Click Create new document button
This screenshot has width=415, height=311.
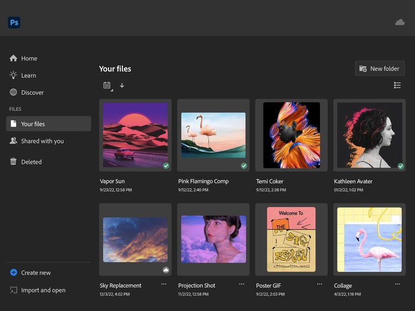coord(35,273)
